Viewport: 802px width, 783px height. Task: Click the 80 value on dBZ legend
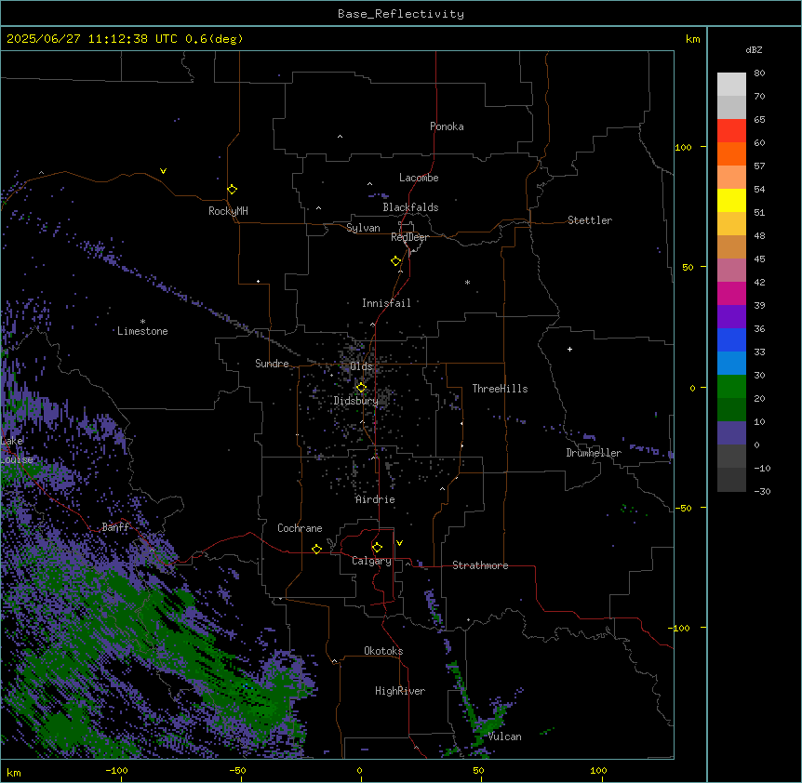coord(759,73)
